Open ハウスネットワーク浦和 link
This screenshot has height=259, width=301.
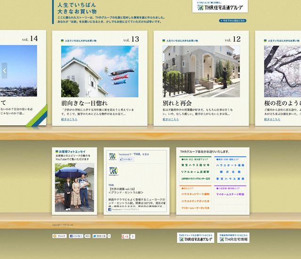[x=196, y=194]
